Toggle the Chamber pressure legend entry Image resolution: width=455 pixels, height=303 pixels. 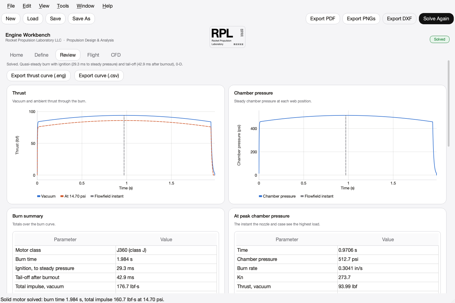[277, 196]
